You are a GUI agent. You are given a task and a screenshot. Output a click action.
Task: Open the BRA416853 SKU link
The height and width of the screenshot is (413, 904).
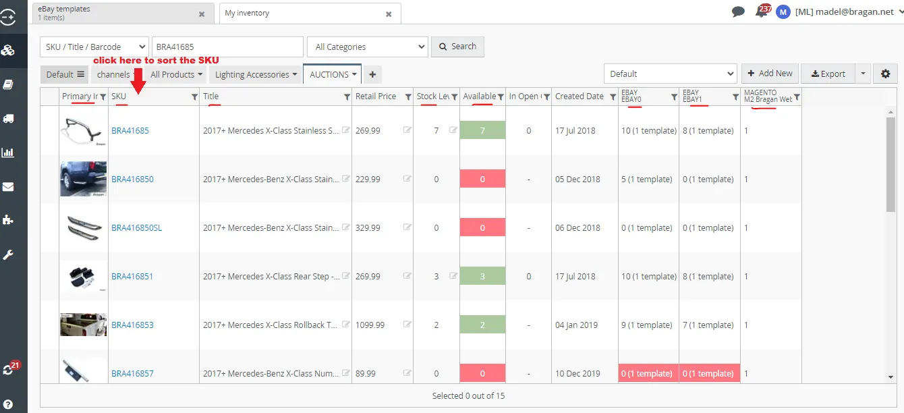[132, 325]
